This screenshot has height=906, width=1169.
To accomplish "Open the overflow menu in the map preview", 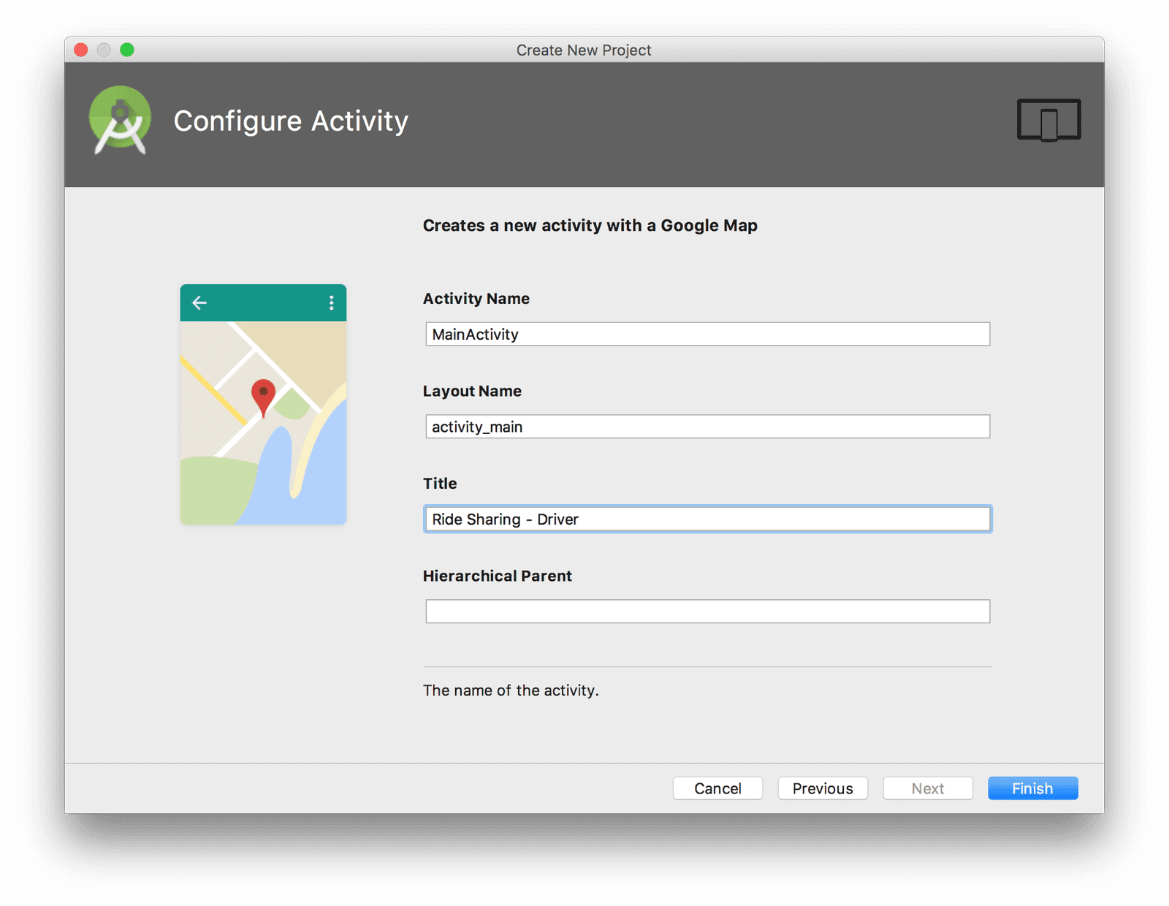I will tap(331, 302).
